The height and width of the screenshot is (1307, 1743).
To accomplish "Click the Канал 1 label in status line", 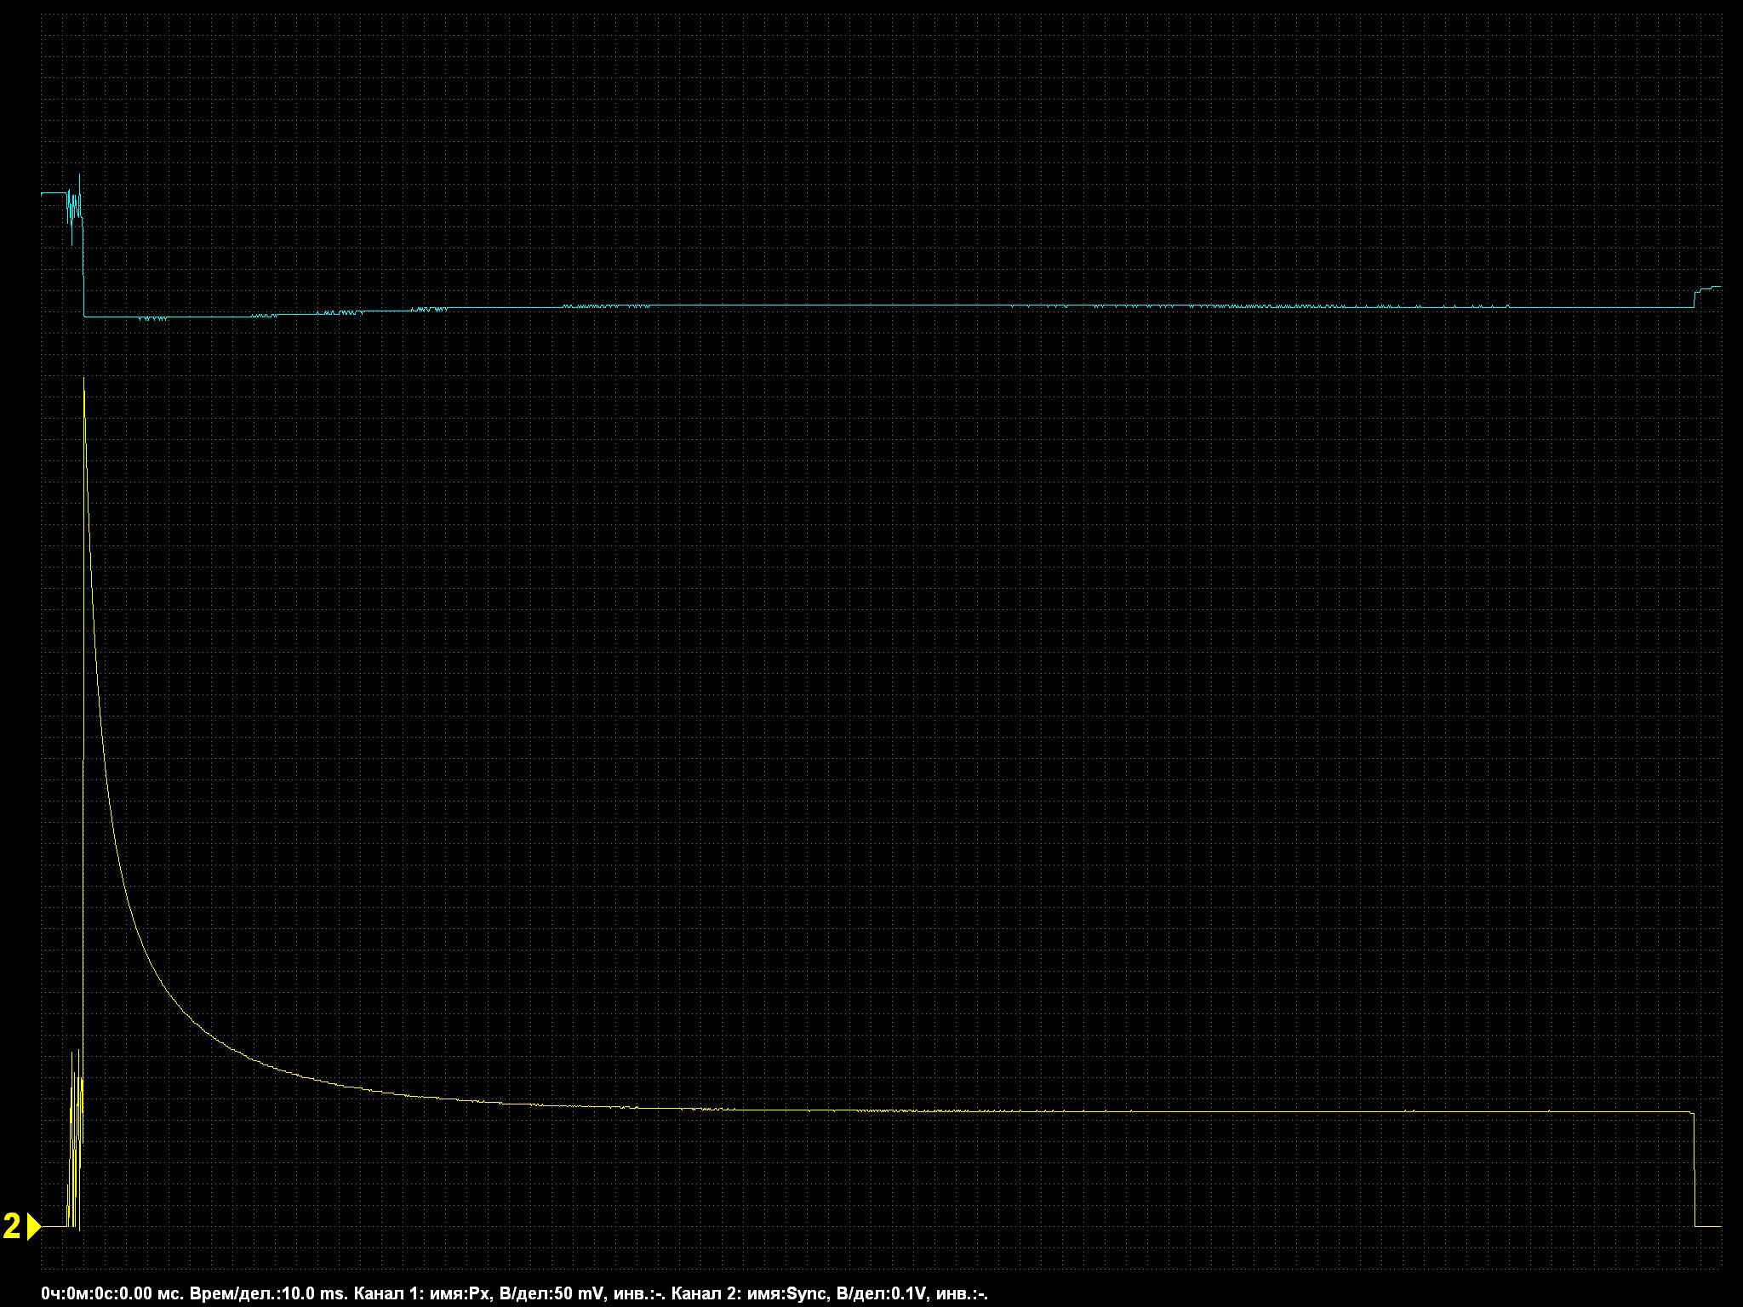I will (x=389, y=1294).
